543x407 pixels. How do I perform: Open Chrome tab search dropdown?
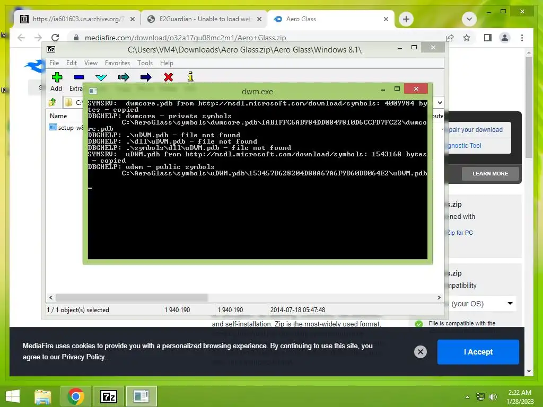469,19
